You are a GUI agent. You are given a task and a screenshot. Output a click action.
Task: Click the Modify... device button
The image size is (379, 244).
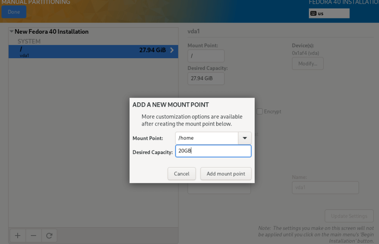(x=308, y=63)
